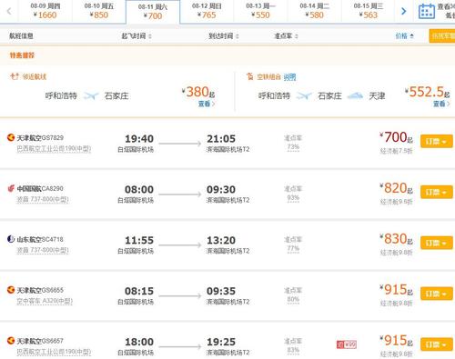Click Tianjin Airlines logo for GS6657
455x359 pixels.
pos(11,341)
